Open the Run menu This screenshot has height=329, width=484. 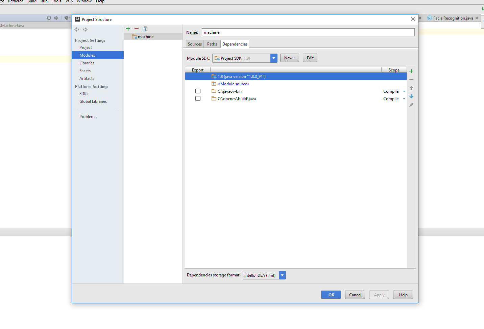pyautogui.click(x=44, y=1)
